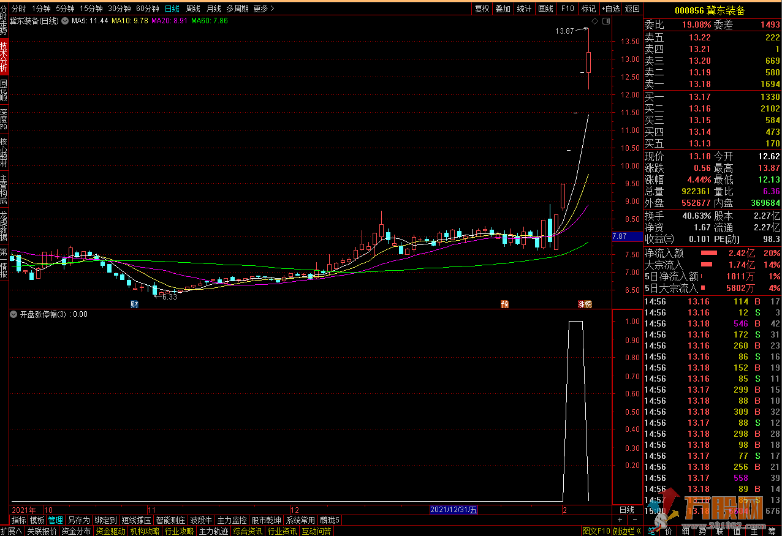Open the 同花顺 sidebar tab
Viewport: 782px width, 536px height.
(4, 89)
